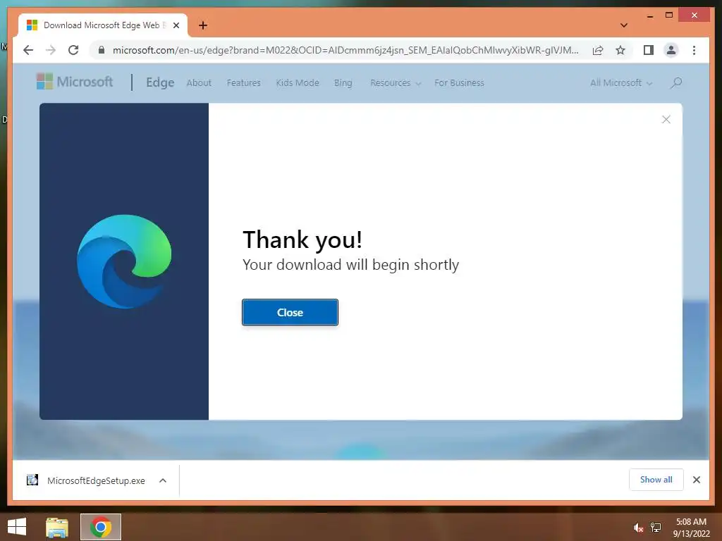Click the address bar URL
The height and width of the screenshot is (541, 722).
345,50
